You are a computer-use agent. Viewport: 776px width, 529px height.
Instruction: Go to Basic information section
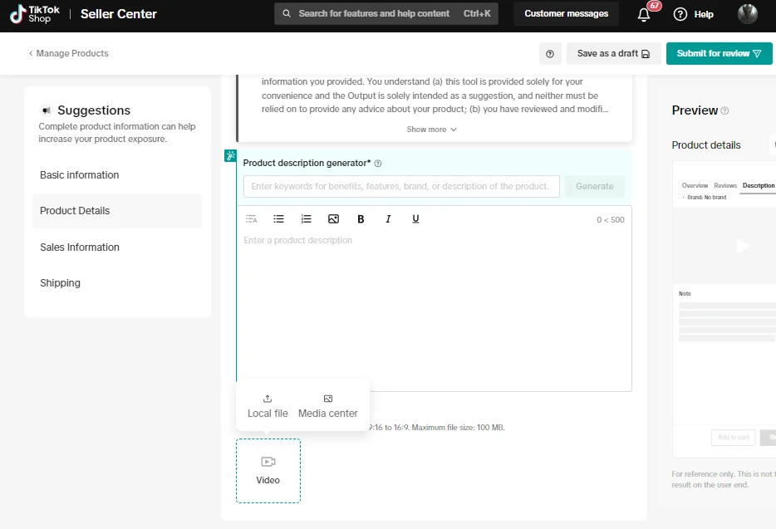(x=80, y=175)
